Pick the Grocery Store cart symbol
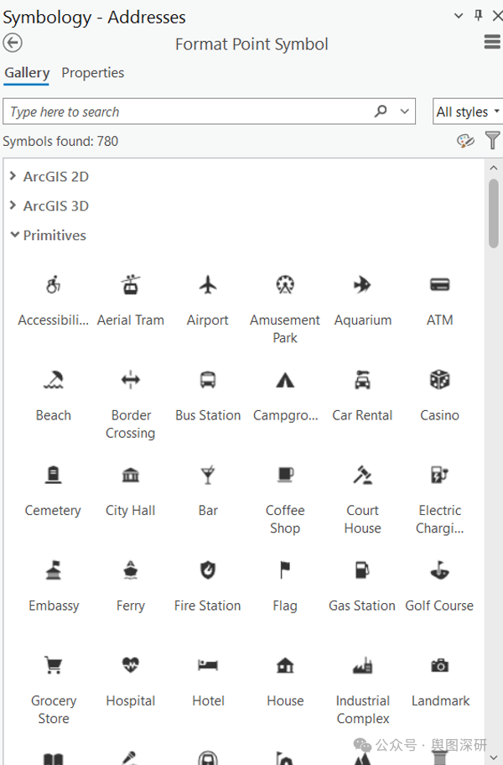Screen dimensions: 503x765 (x=53, y=665)
